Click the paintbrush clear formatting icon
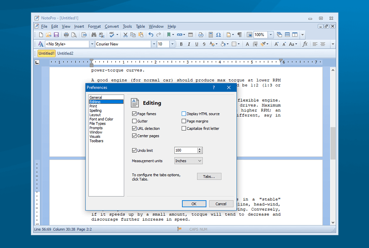 263,44
